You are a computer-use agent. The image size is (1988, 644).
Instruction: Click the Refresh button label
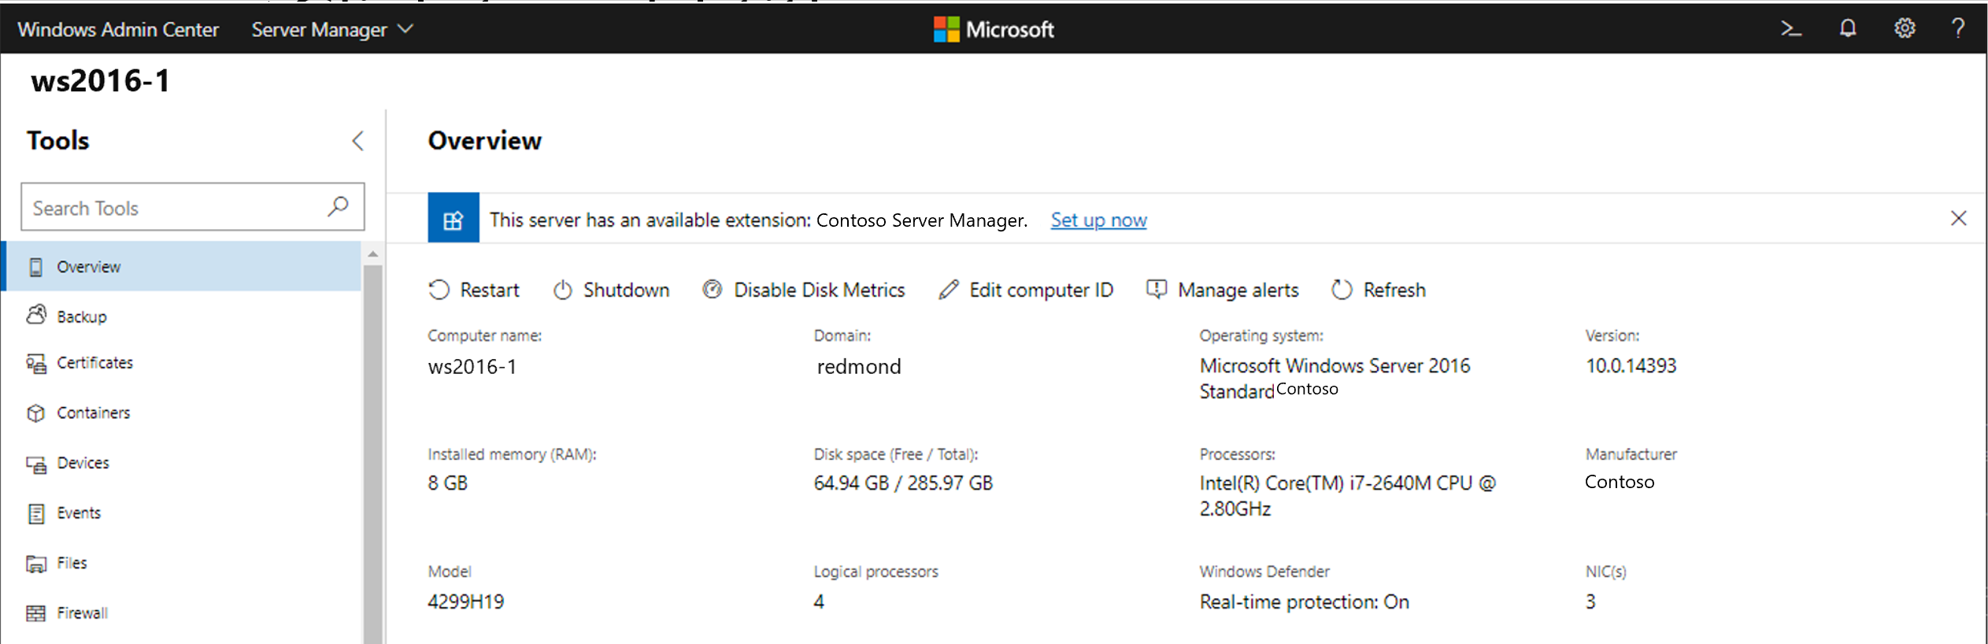coord(1394,290)
